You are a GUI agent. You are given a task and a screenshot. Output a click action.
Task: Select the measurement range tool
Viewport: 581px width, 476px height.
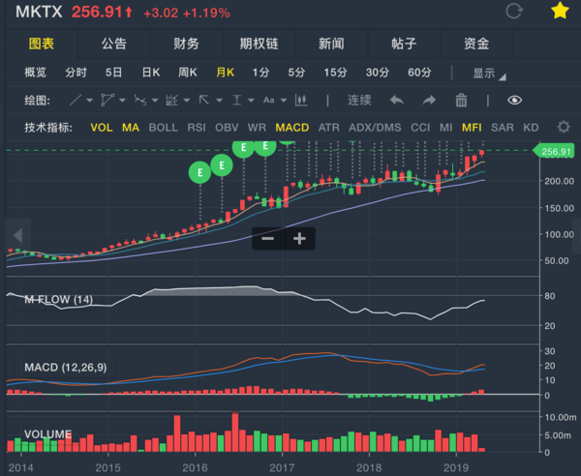237,100
